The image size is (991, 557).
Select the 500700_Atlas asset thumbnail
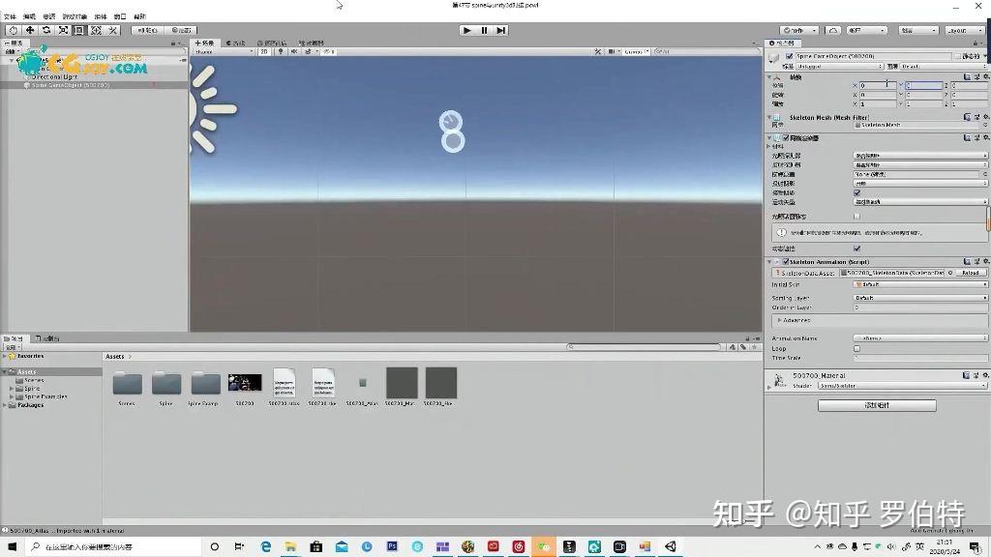coord(285,384)
